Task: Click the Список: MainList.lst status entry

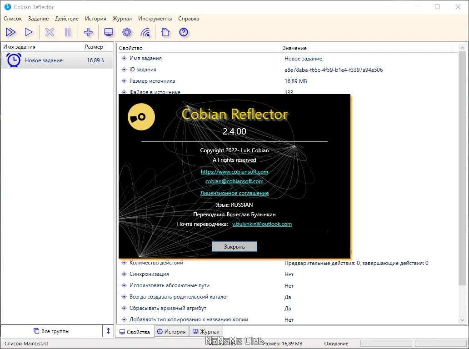Action: [x=26, y=344]
